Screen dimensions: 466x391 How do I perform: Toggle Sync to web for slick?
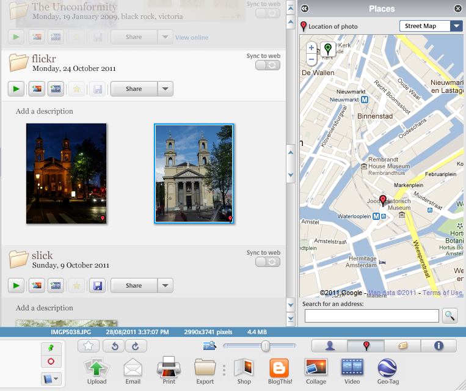(268, 262)
